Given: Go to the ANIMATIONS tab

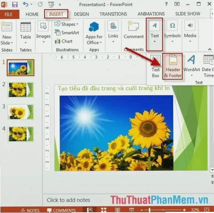Looking at the screenshot, I should (151, 14).
